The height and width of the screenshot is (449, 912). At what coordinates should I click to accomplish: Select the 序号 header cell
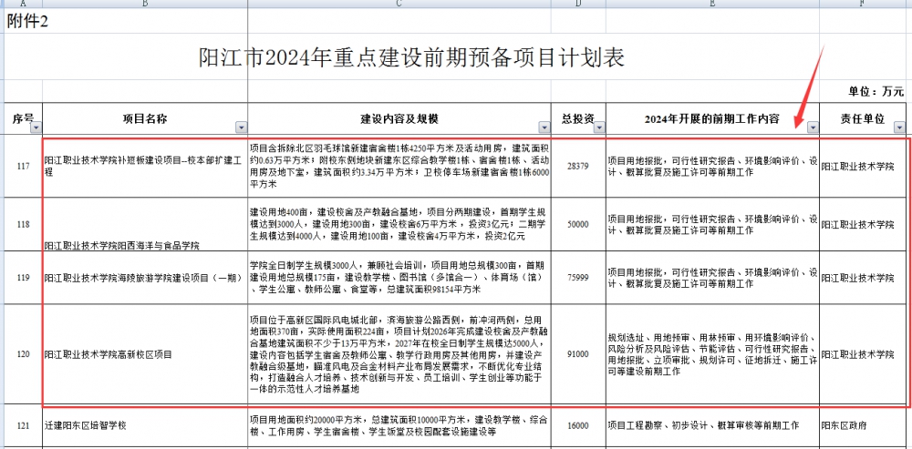coord(24,118)
